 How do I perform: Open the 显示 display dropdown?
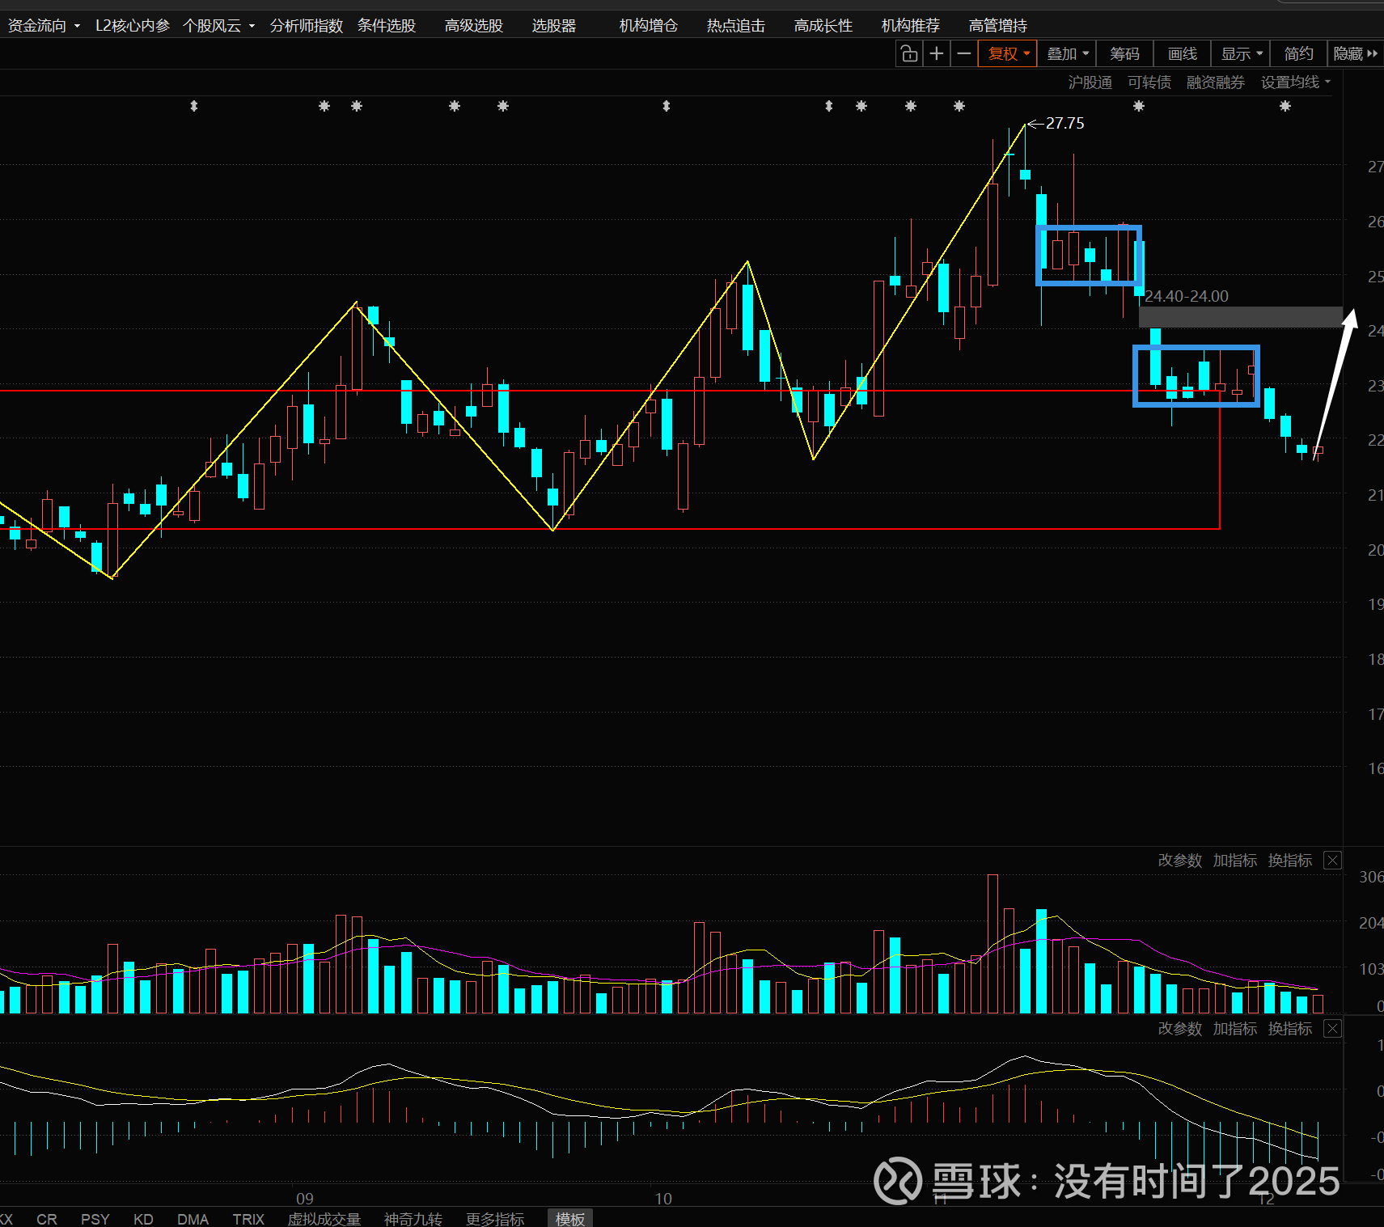[1242, 54]
